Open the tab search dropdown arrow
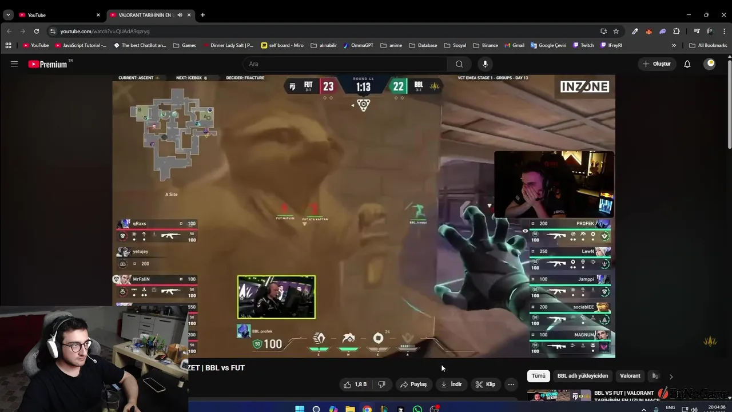Screen dimensions: 732x412 [x=8, y=15]
